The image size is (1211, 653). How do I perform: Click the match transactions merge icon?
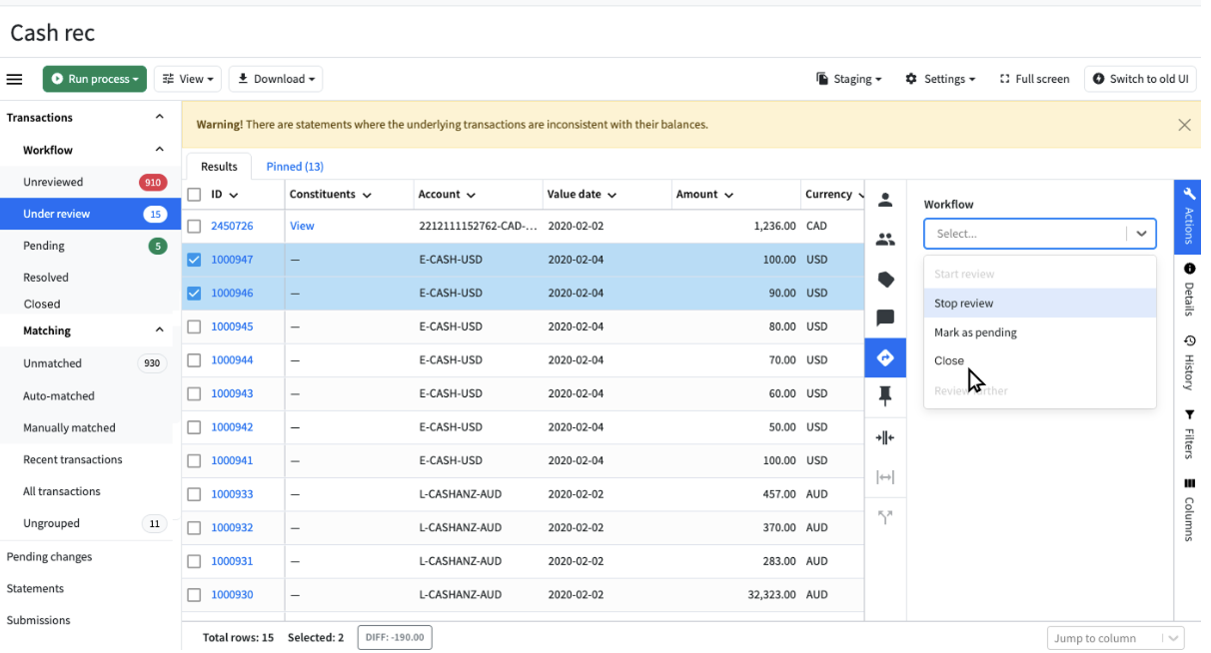point(885,437)
